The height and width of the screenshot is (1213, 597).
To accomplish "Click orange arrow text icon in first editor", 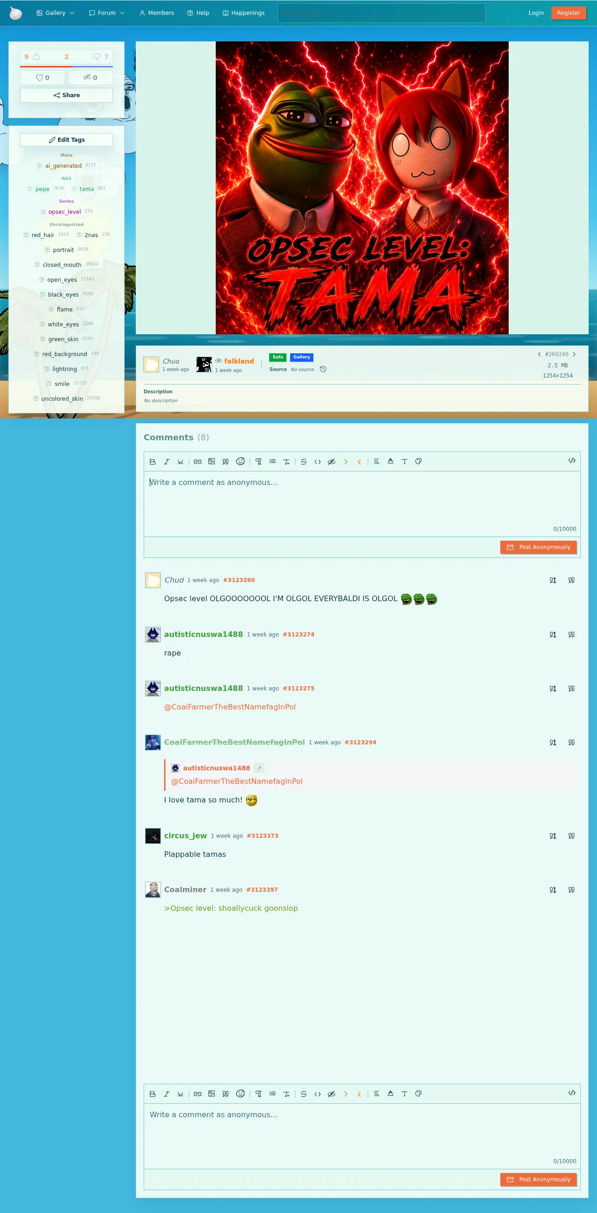I will click(x=359, y=462).
